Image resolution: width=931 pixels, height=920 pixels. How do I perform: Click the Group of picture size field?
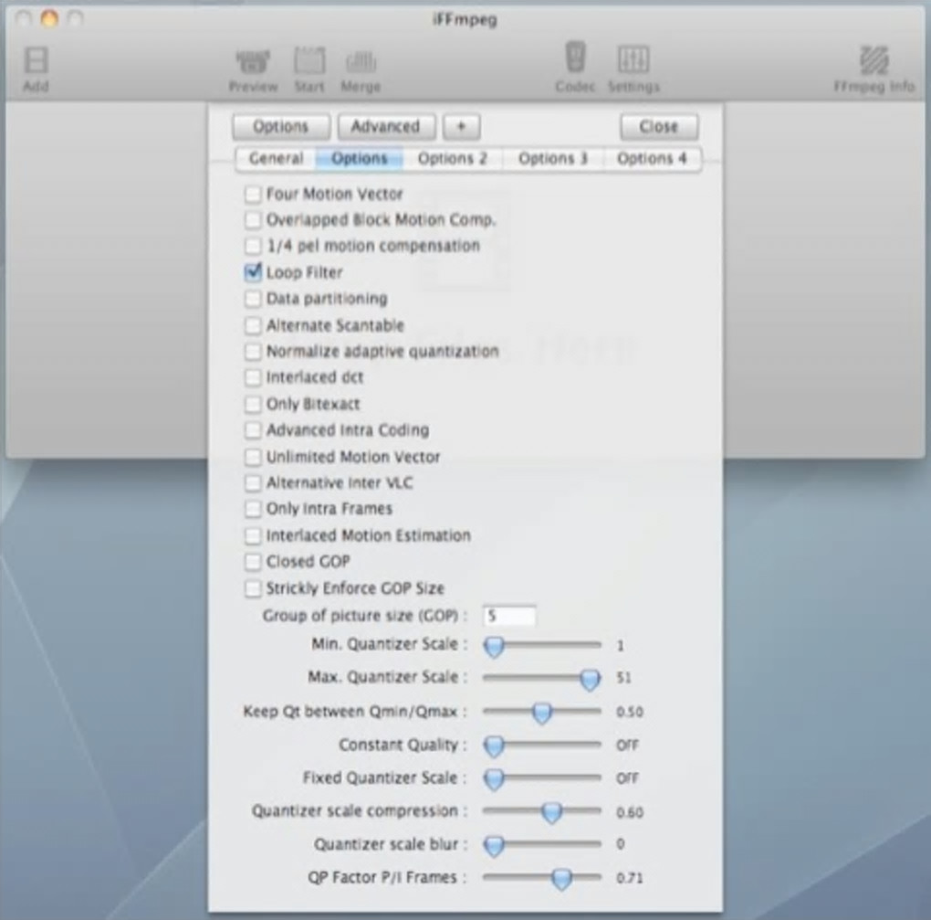pos(508,616)
